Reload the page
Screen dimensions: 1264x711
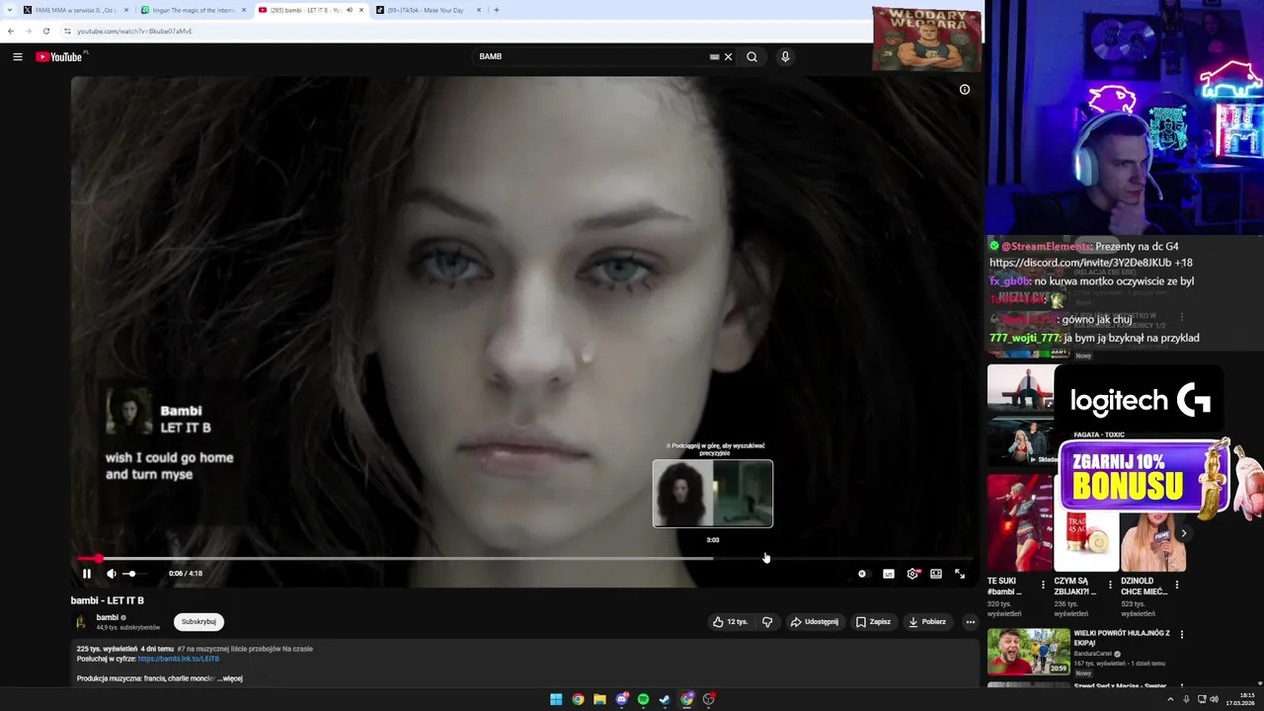pos(45,31)
